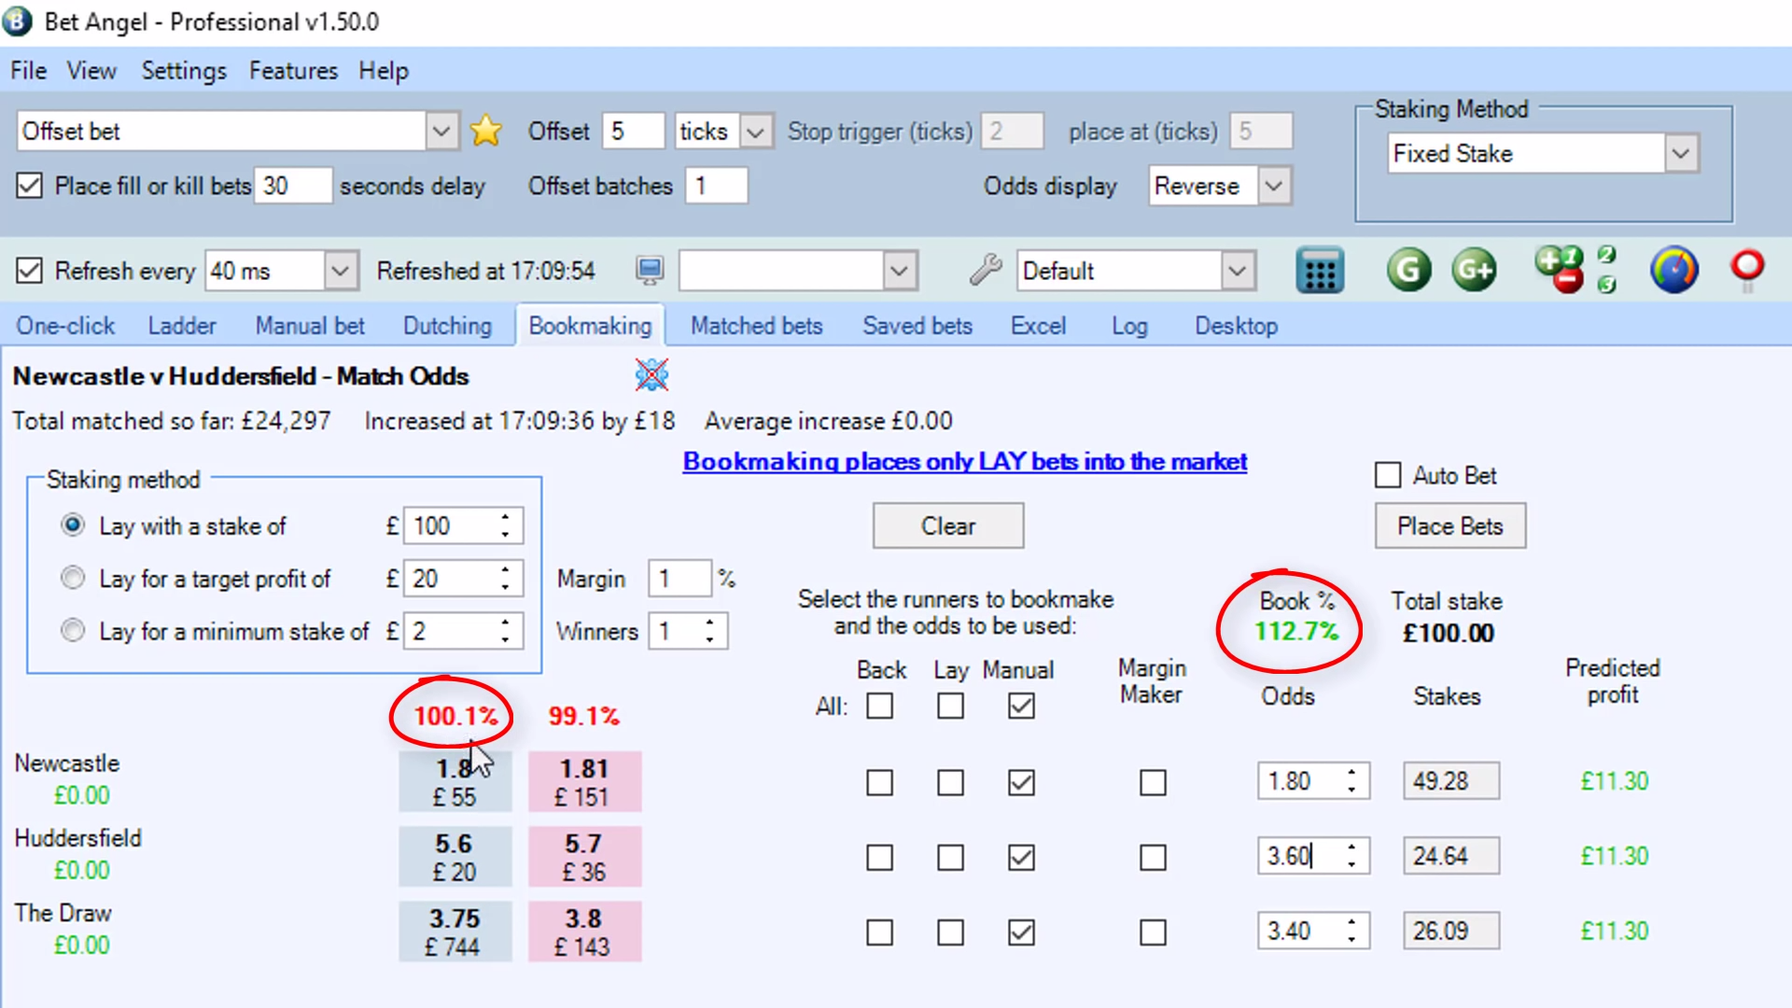This screenshot has height=1008, width=1792.
Task: Increase Huddersfield odds with the stepper
Action: [1351, 849]
